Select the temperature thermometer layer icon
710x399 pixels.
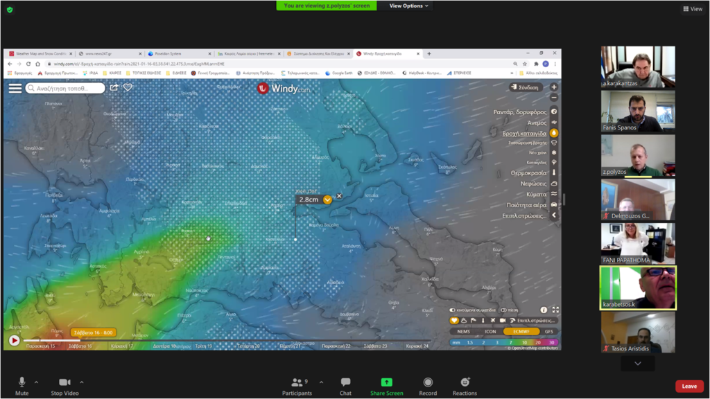553,172
